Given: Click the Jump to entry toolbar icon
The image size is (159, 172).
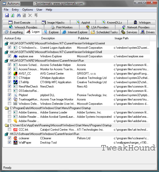Looking at the screenshot, I should (x=36, y=15).
